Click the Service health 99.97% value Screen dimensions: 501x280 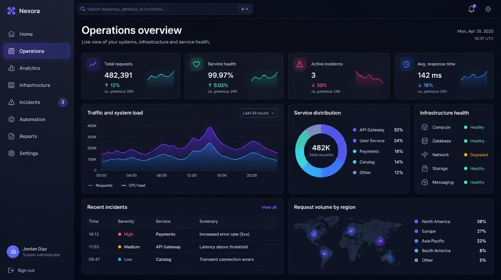click(221, 76)
